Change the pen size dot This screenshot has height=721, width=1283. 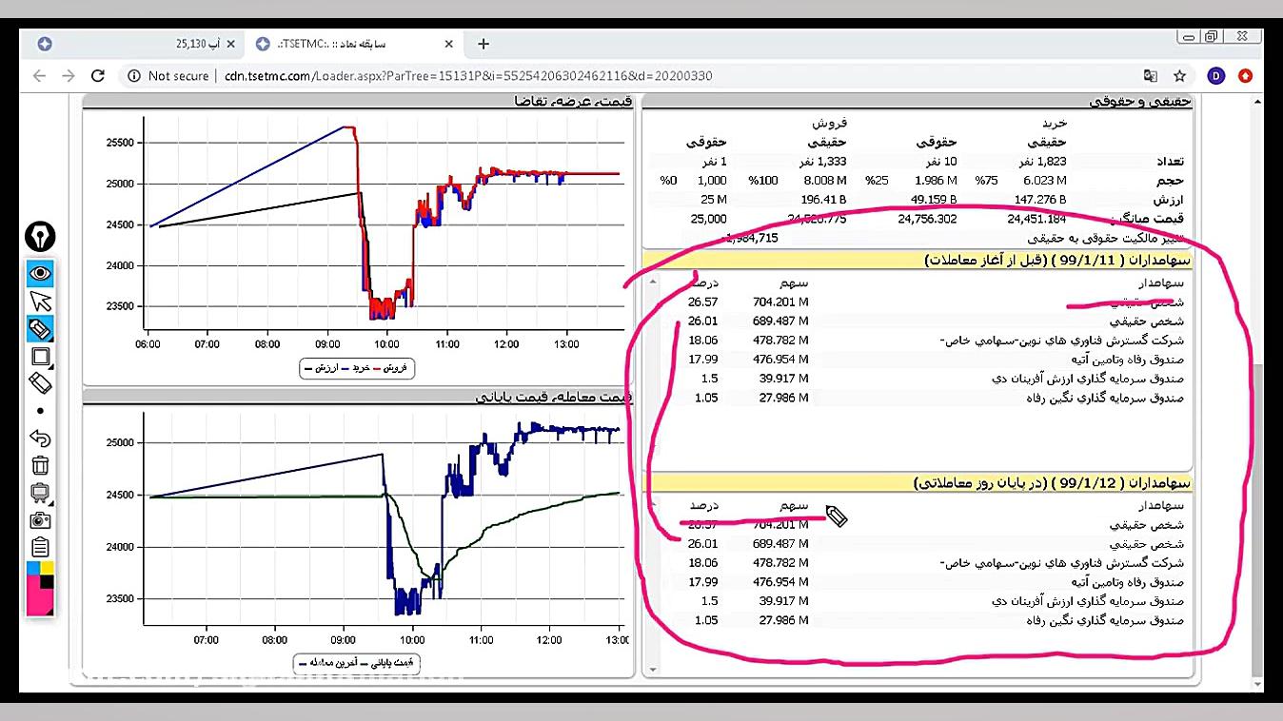tap(40, 411)
